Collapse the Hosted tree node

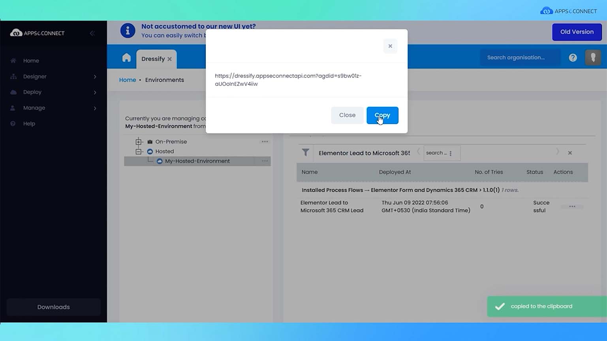tap(139, 152)
